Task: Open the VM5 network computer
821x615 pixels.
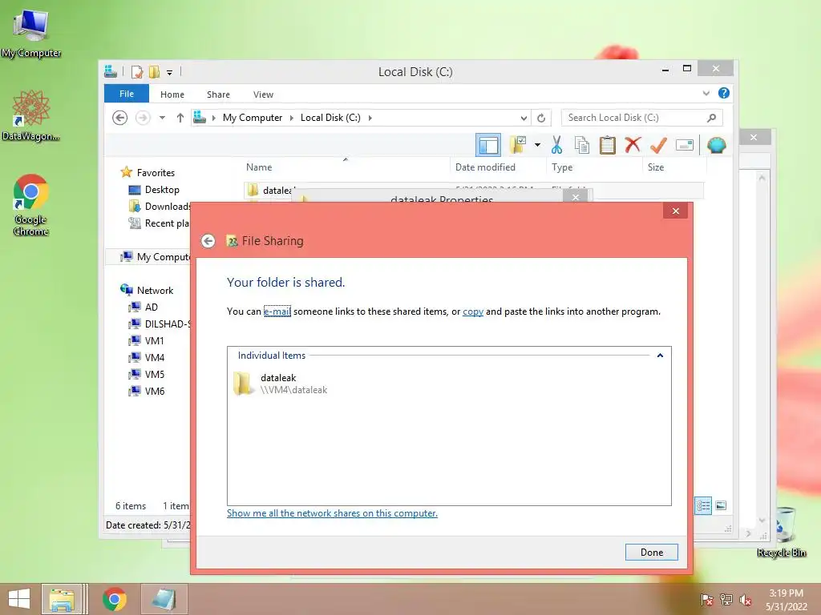Action: (x=154, y=374)
